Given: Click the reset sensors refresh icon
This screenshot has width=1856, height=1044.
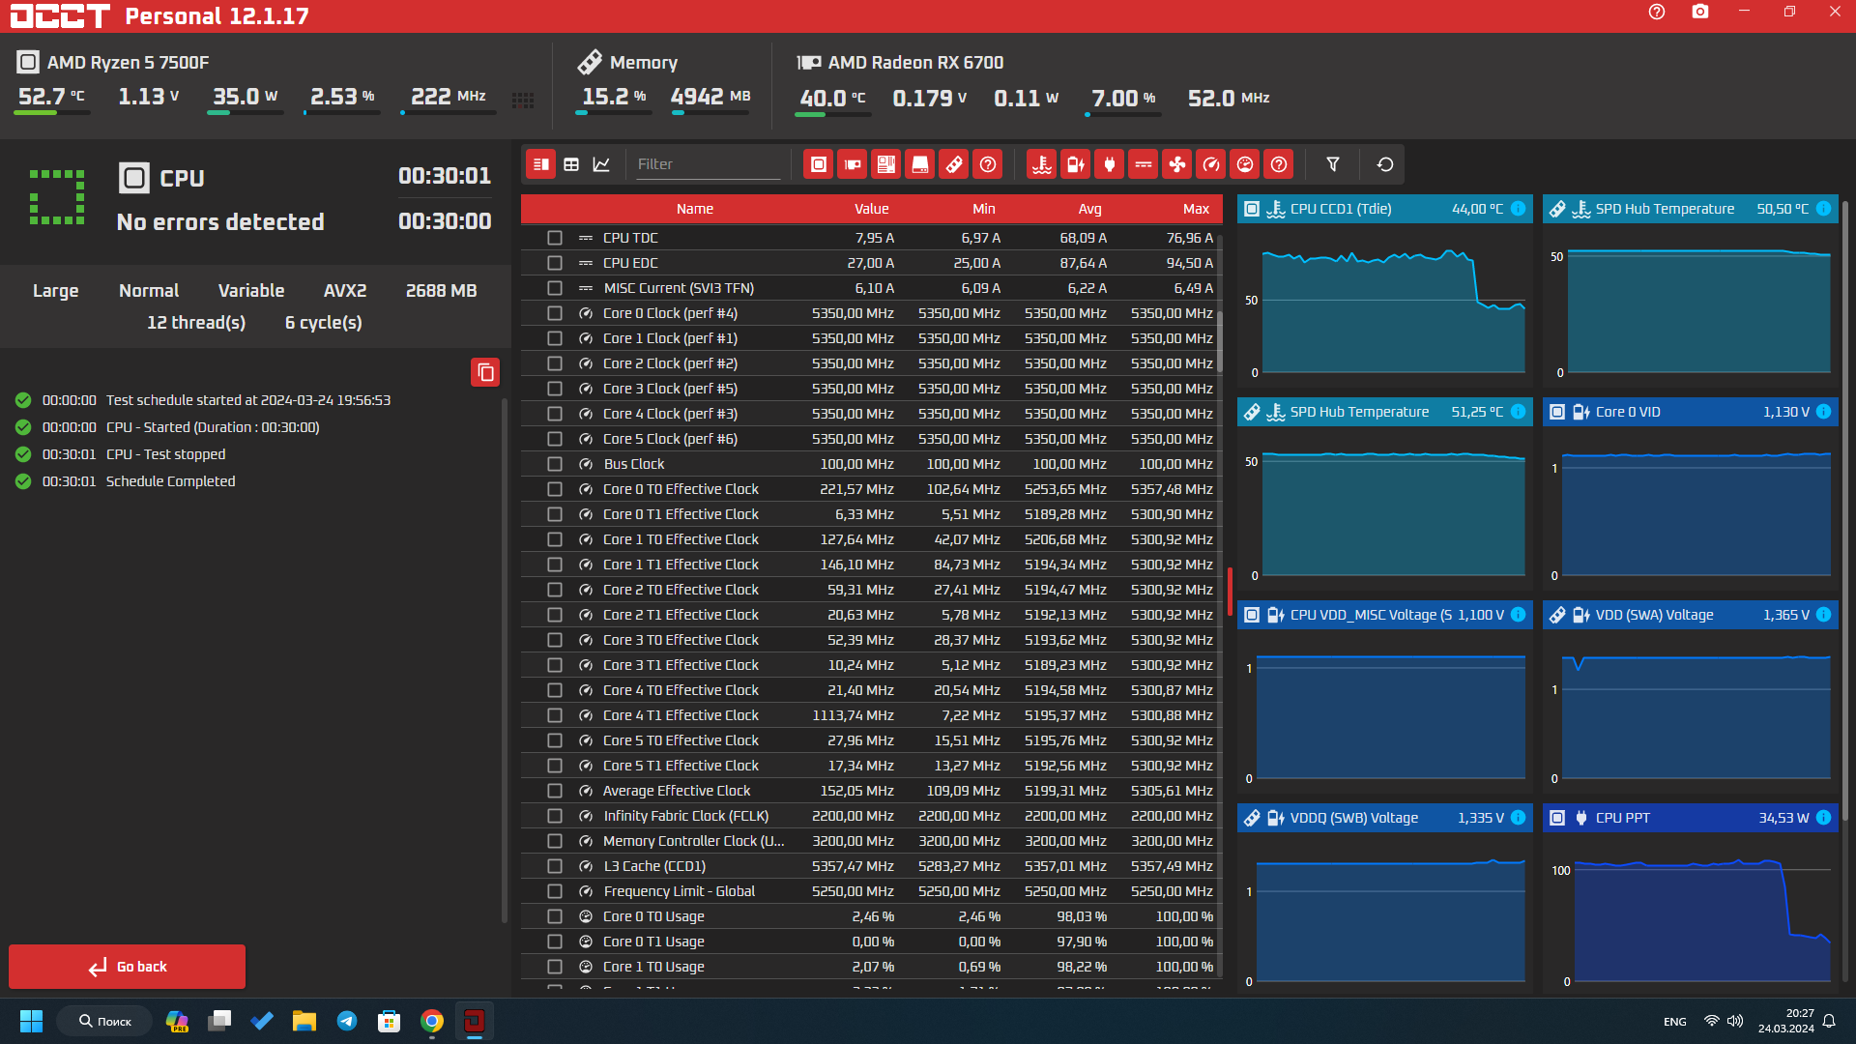Looking at the screenshot, I should [x=1384, y=164].
